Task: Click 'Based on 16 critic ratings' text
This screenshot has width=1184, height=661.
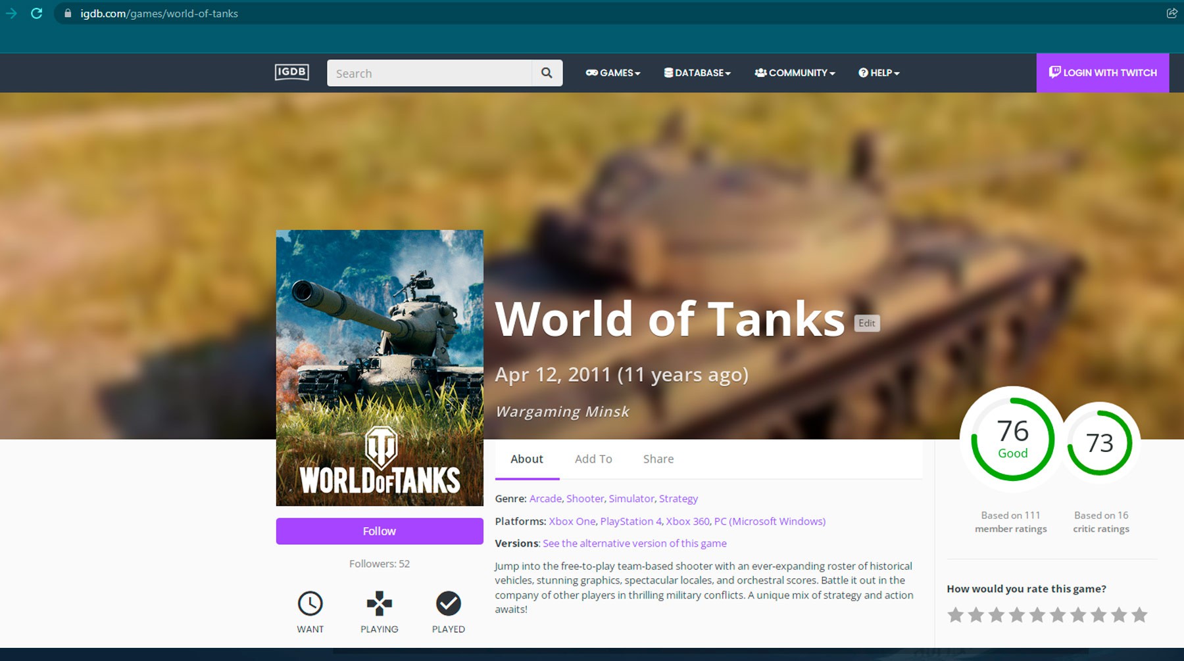Action: tap(1101, 522)
